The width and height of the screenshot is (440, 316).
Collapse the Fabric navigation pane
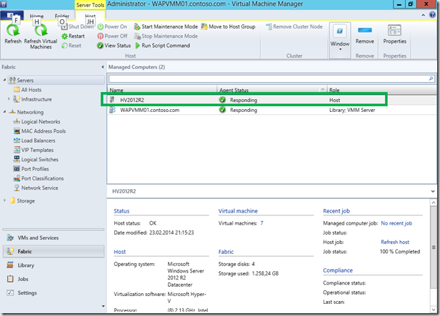102,67
